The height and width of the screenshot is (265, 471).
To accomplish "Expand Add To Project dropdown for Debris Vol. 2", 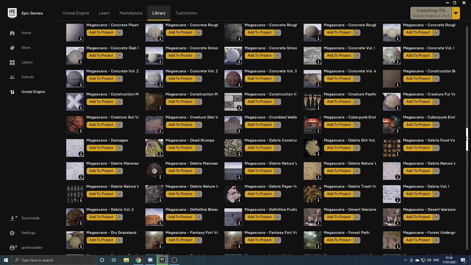I will (119, 217).
